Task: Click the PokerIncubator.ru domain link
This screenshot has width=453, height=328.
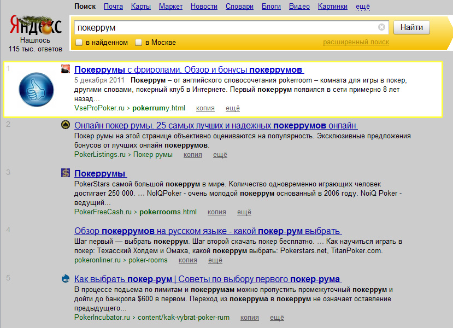Action: [102, 317]
